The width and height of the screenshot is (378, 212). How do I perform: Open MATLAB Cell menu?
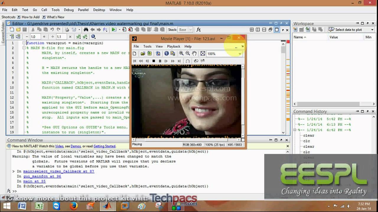click(x=44, y=10)
